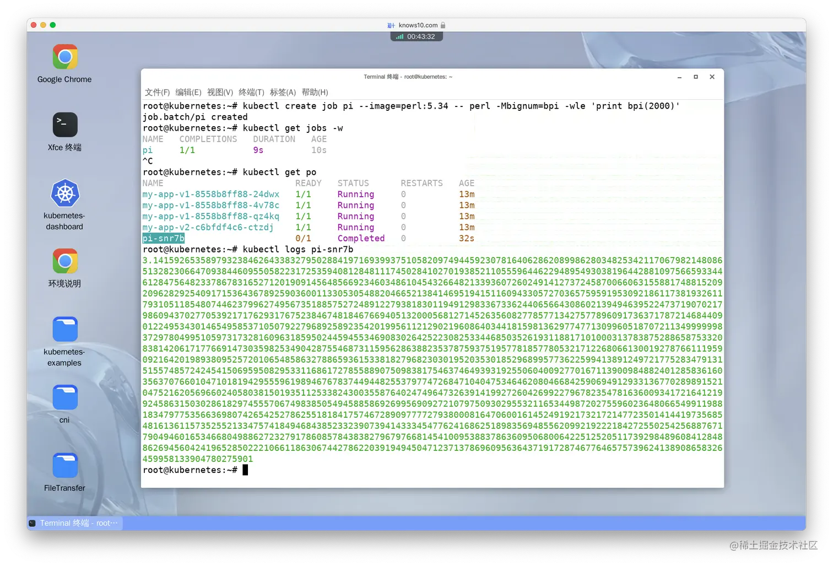
Task: Click the green macOS fullscreen dot
Action: click(x=53, y=25)
